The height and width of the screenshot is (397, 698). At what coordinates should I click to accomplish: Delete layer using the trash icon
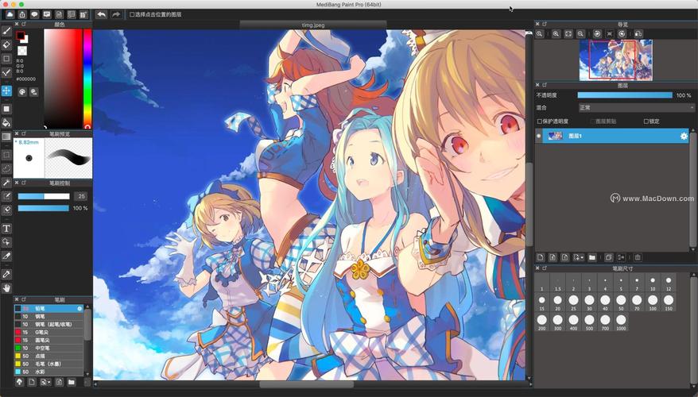point(638,257)
